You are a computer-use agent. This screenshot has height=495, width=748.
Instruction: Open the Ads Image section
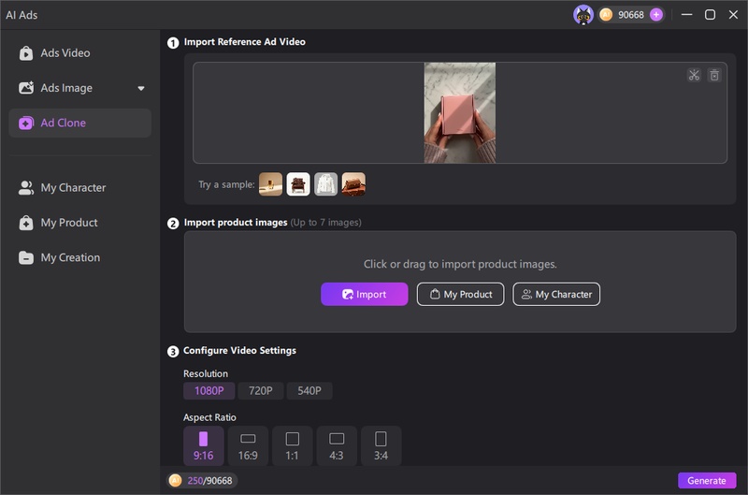79,88
